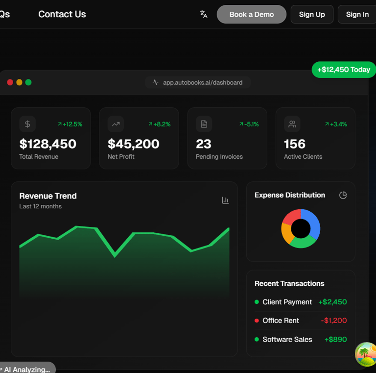Click the Sign In button
Viewport: 376px width, 373px height.
[357, 14]
